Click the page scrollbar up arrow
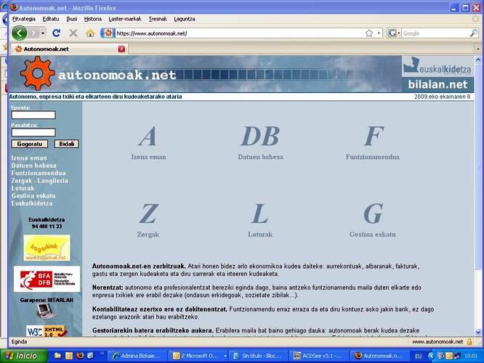This screenshot has height=363, width=484. coord(478,60)
